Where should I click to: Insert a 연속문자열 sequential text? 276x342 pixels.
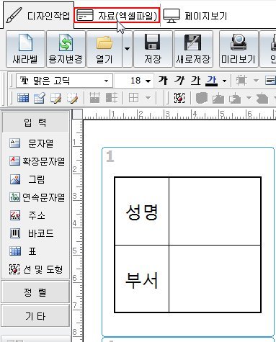click(37, 197)
